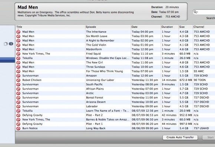Viewport: 215px width, 147px height.
Task: Select episode text 'African Plains'
Action: point(95,89)
